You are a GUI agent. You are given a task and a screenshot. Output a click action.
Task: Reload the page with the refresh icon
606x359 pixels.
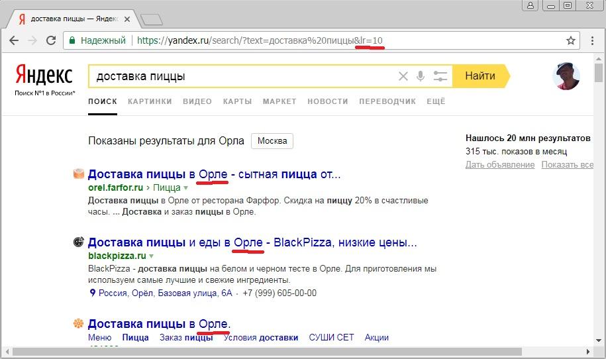pyautogui.click(x=50, y=40)
